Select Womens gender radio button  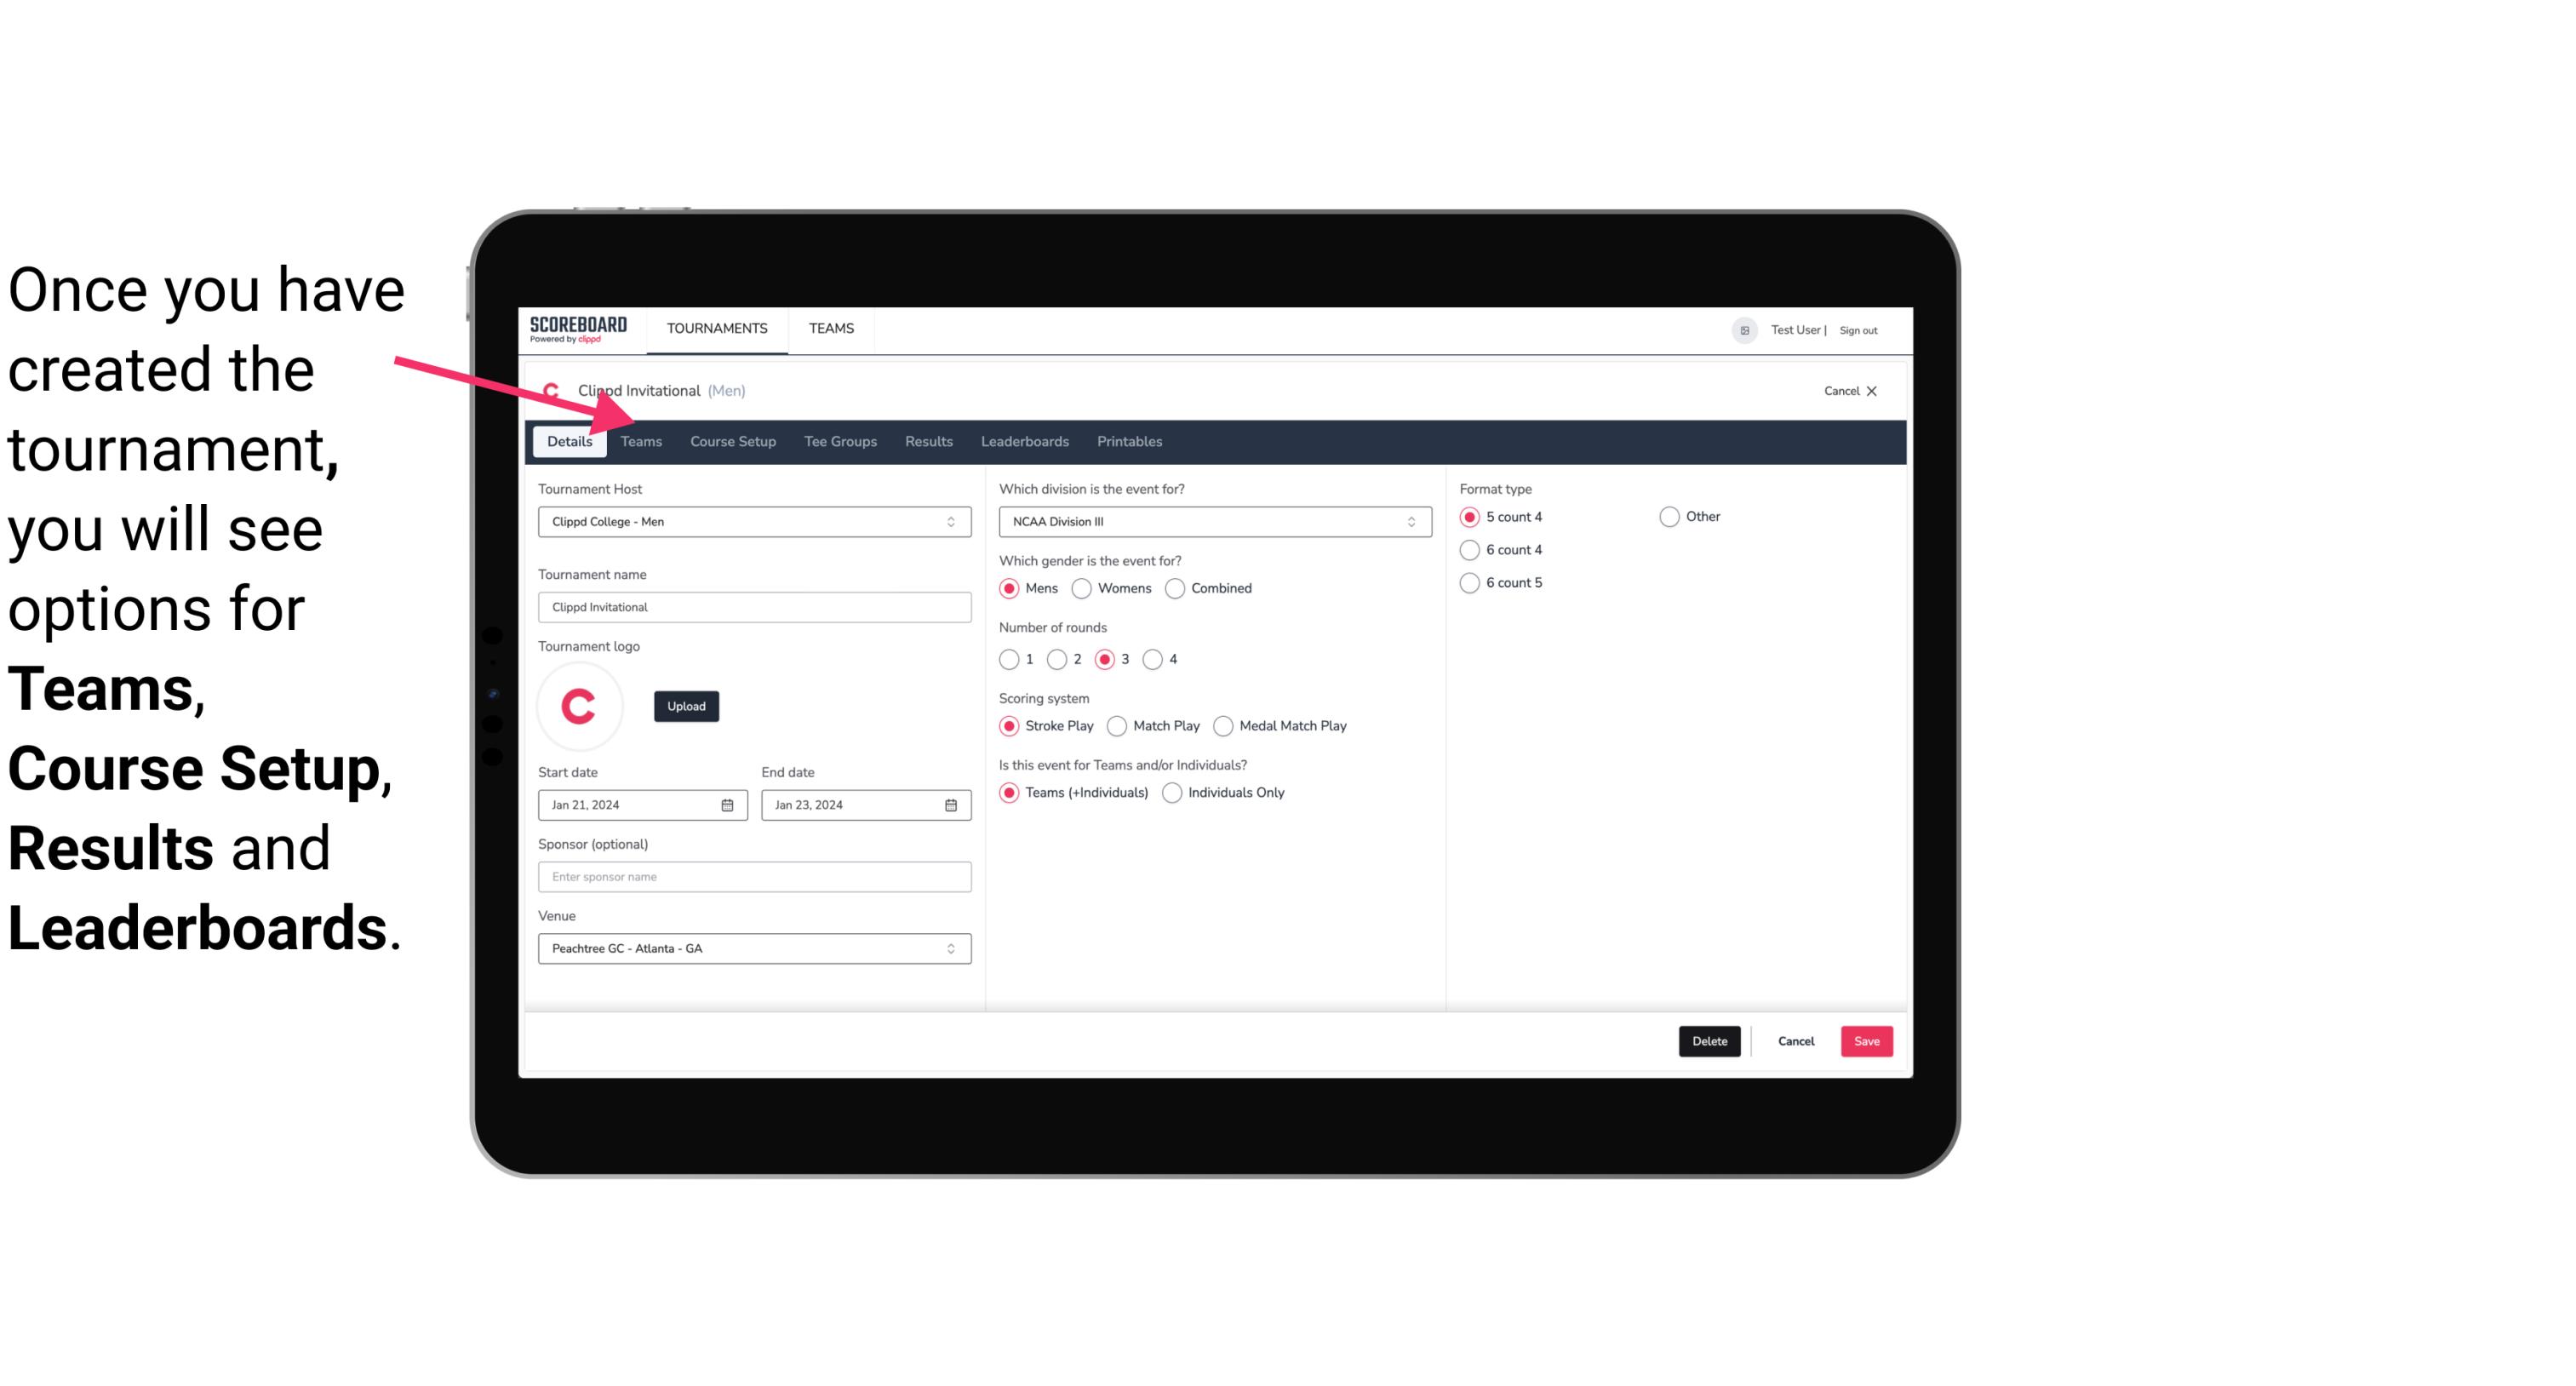click(x=1082, y=587)
